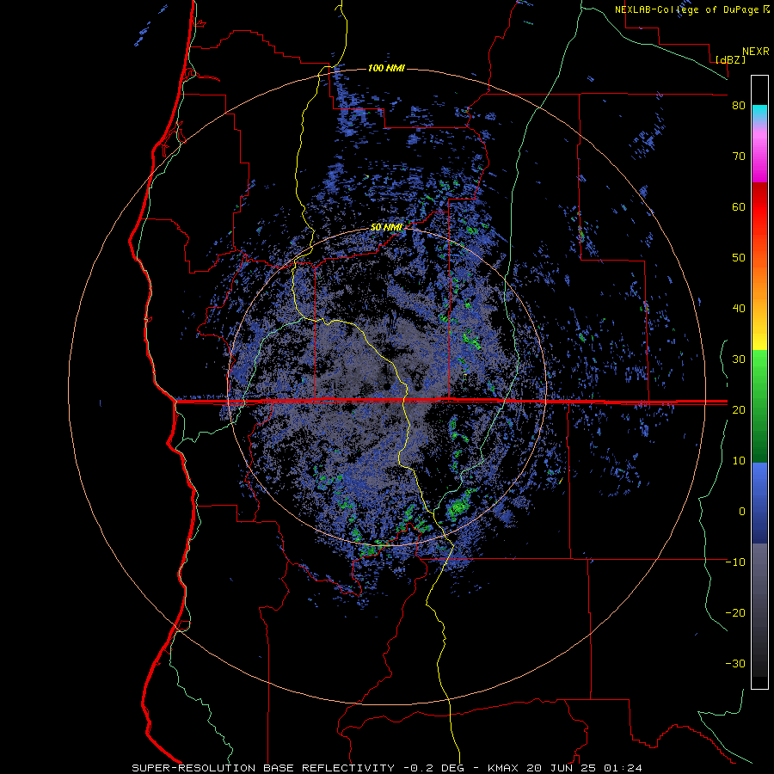Click the 50 value on the dBZ scale
The height and width of the screenshot is (774, 774).
click(739, 258)
